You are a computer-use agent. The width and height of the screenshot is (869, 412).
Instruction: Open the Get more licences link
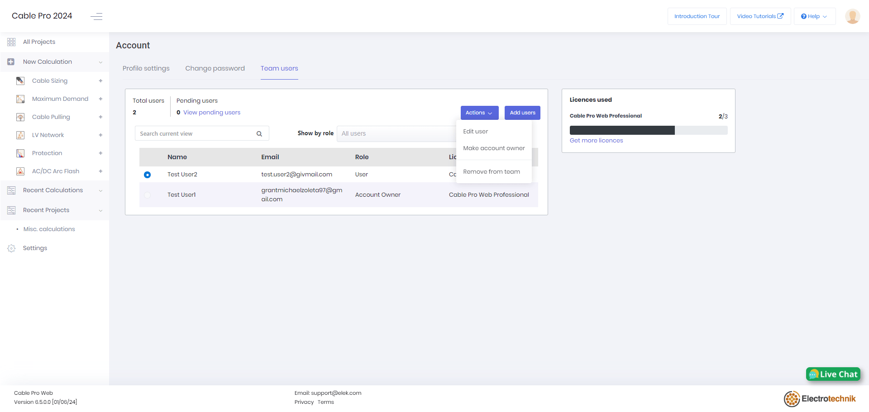point(596,140)
